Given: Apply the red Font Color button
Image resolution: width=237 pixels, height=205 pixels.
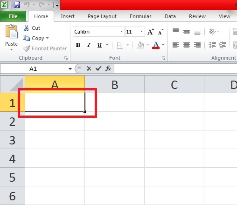Looking at the screenshot, I should (156, 45).
